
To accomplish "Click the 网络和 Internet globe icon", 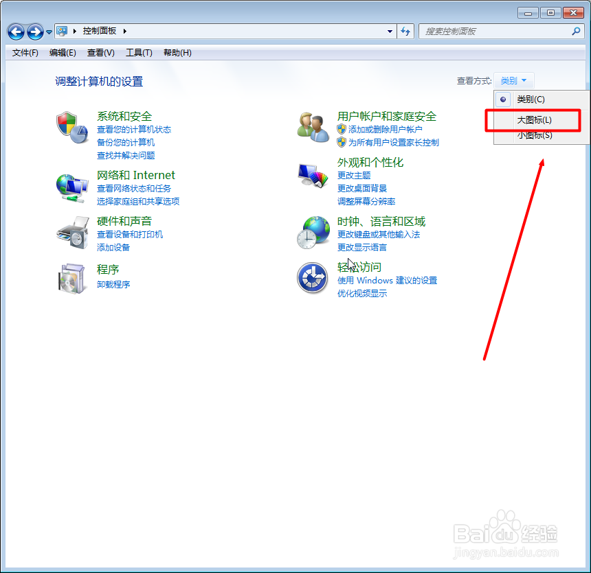I will click(72, 188).
